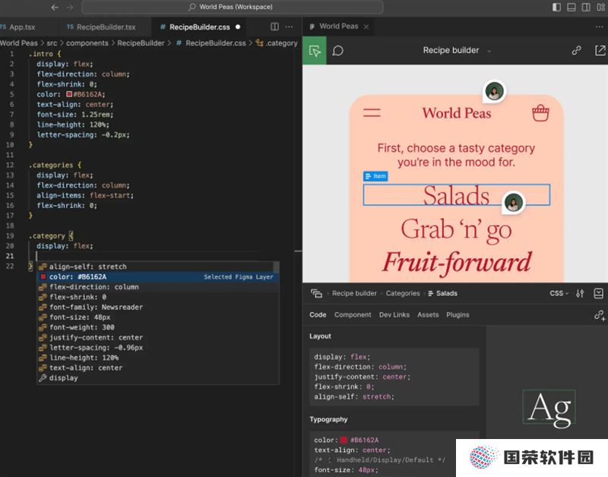The height and width of the screenshot is (477, 608).
Task: Click the #B6162A color swatch on line 5
Action: pos(69,94)
